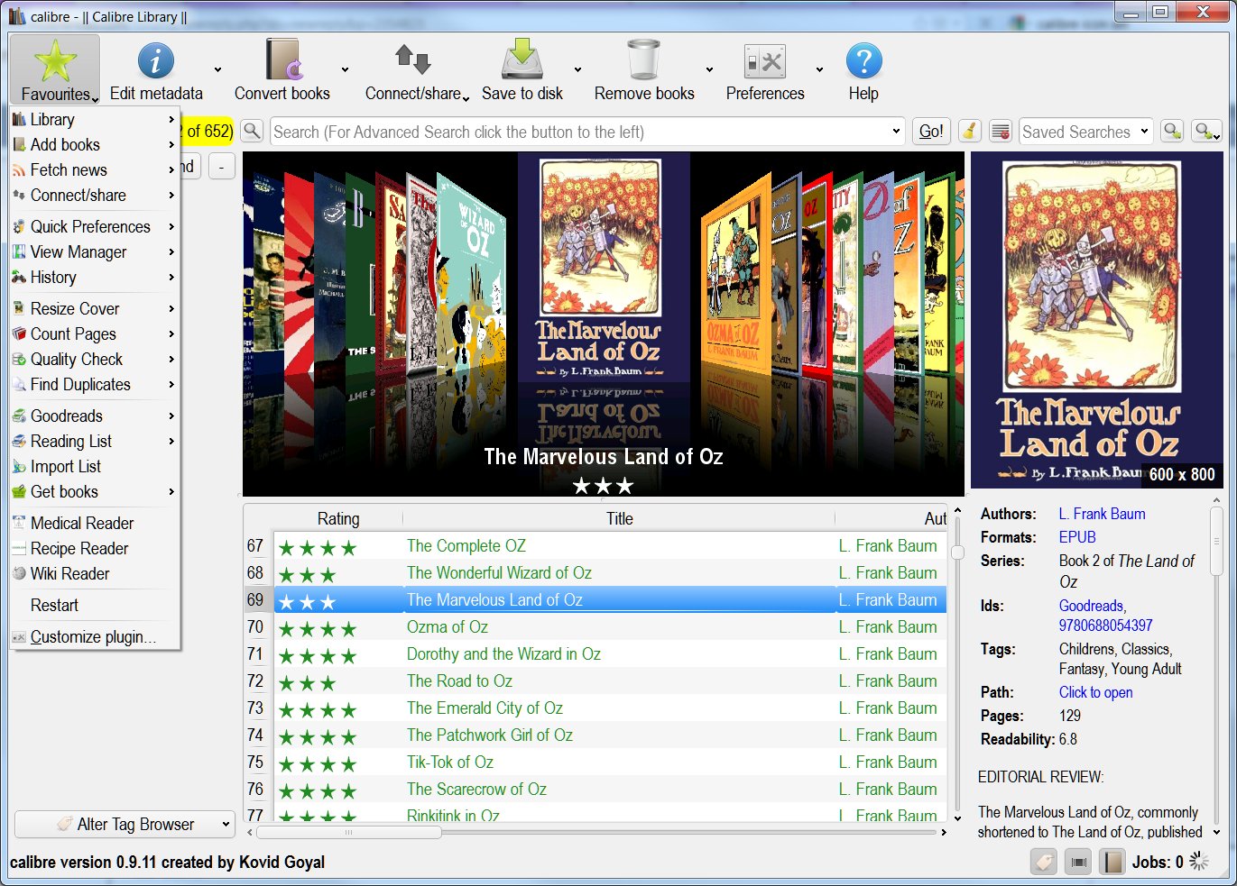The image size is (1237, 886).
Task: Open the Library submenu
Action: pyautogui.click(x=94, y=119)
